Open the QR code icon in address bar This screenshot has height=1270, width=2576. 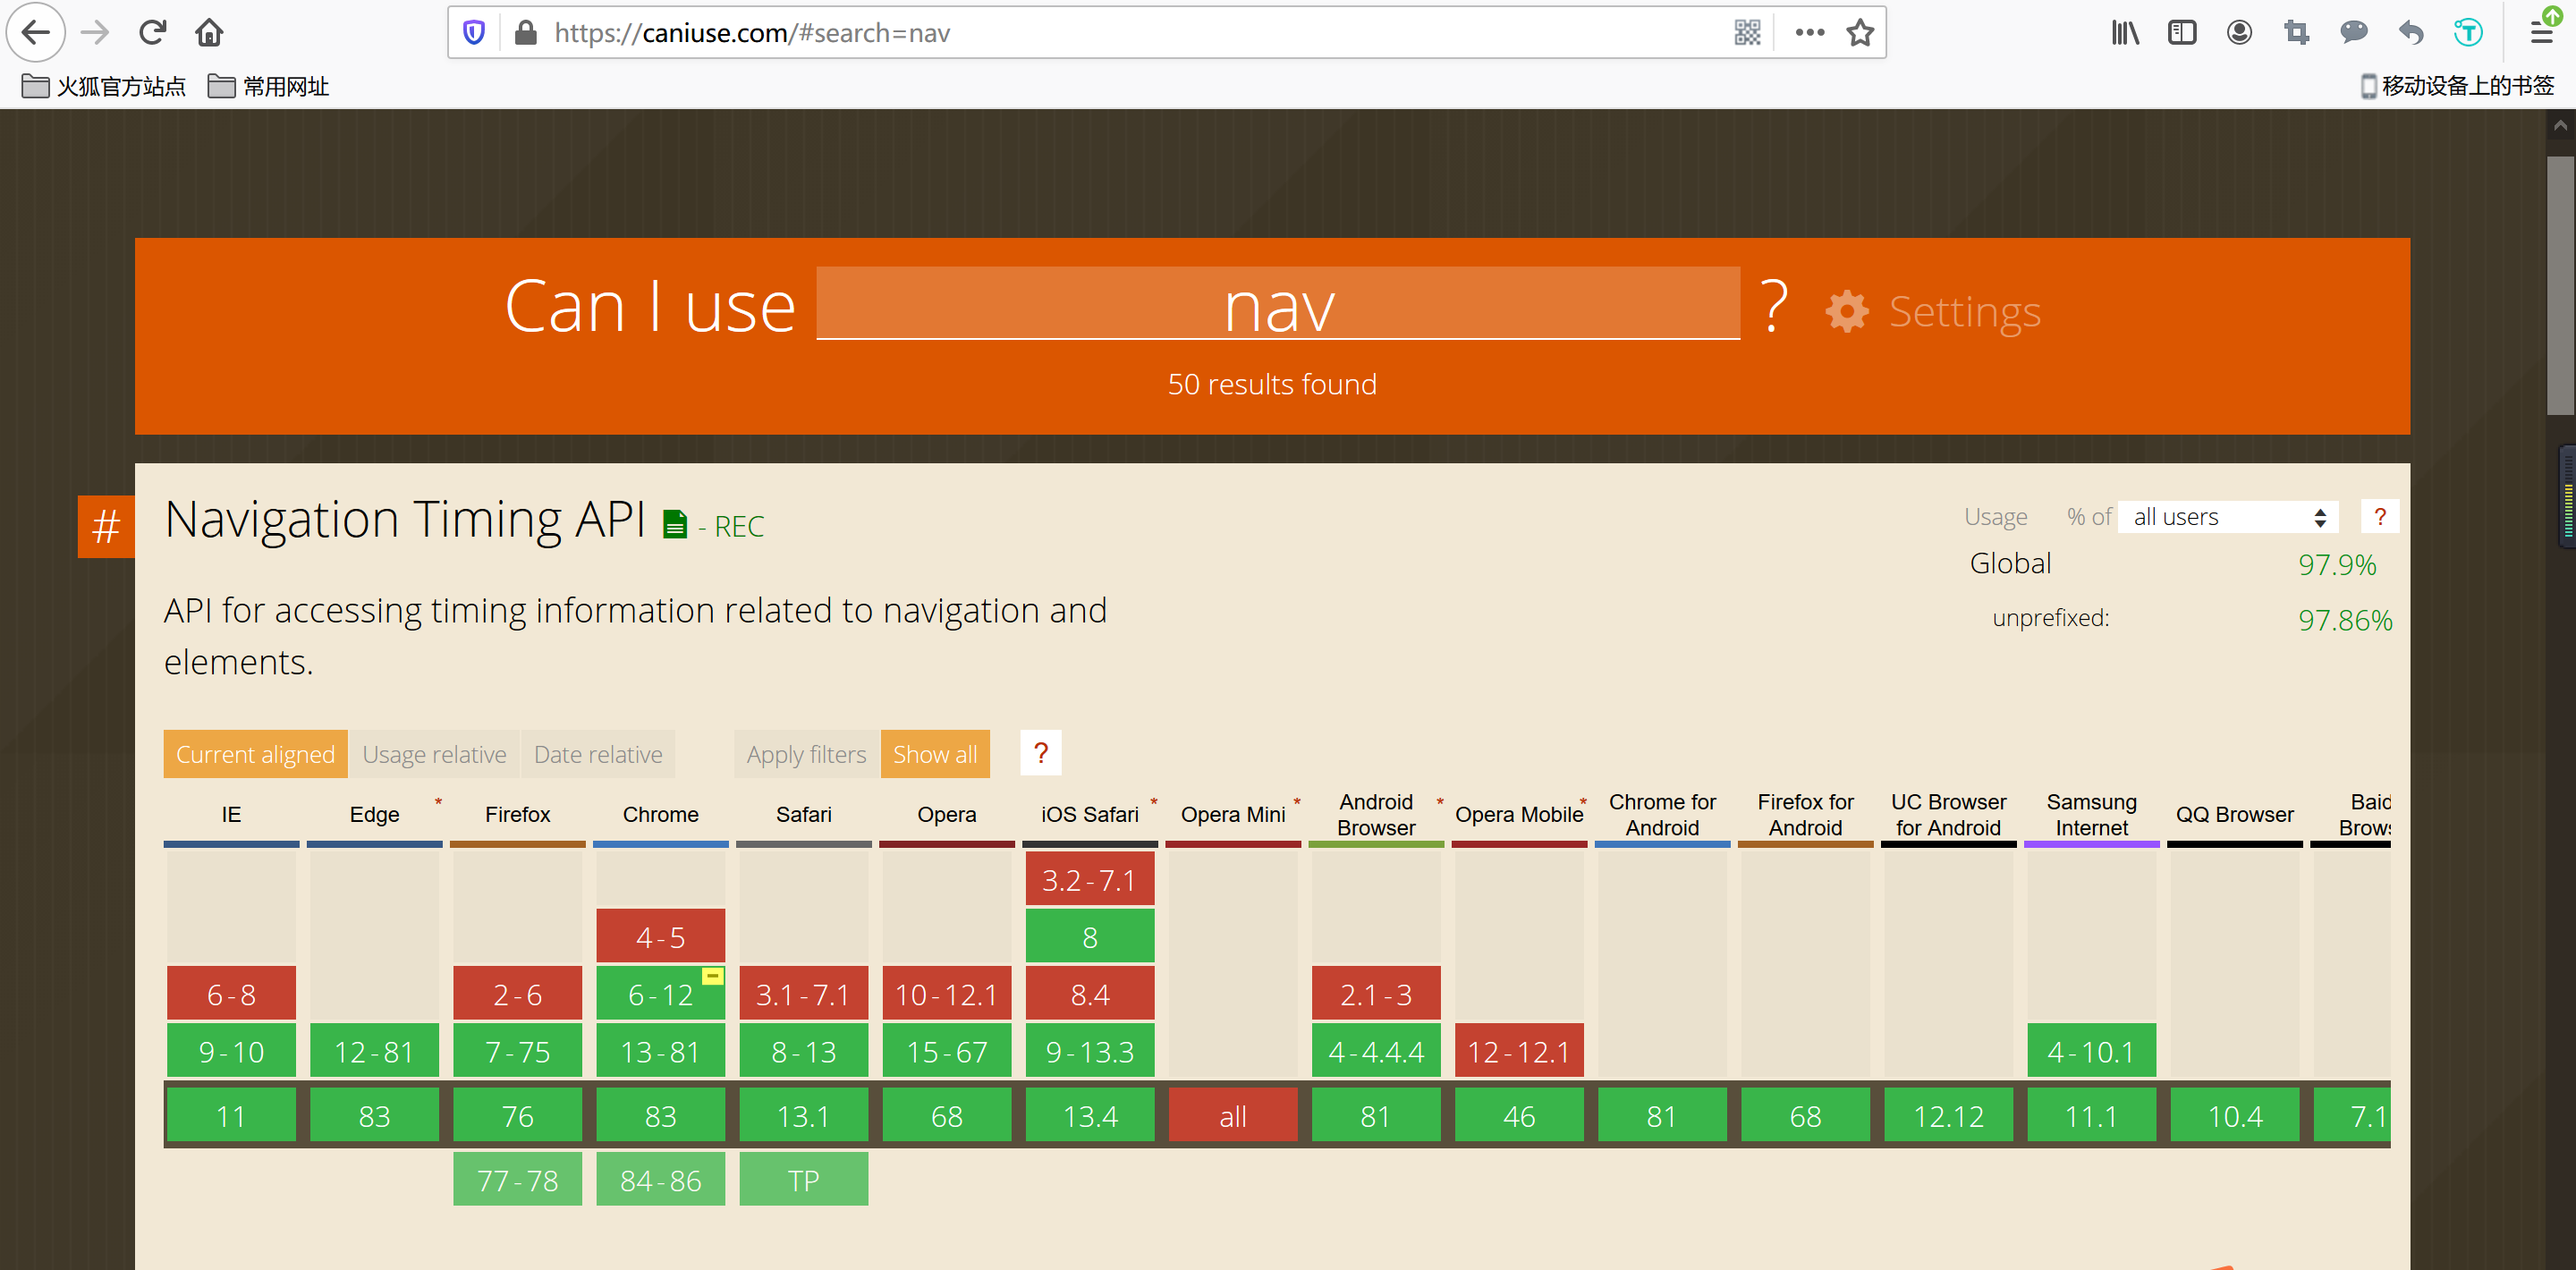point(1747,33)
